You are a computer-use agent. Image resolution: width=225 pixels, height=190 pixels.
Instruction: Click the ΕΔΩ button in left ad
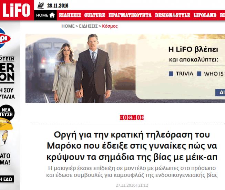[7, 179]
